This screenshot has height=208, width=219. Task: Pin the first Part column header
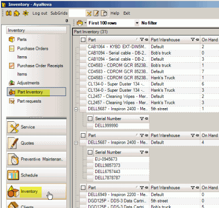pos(147,39)
